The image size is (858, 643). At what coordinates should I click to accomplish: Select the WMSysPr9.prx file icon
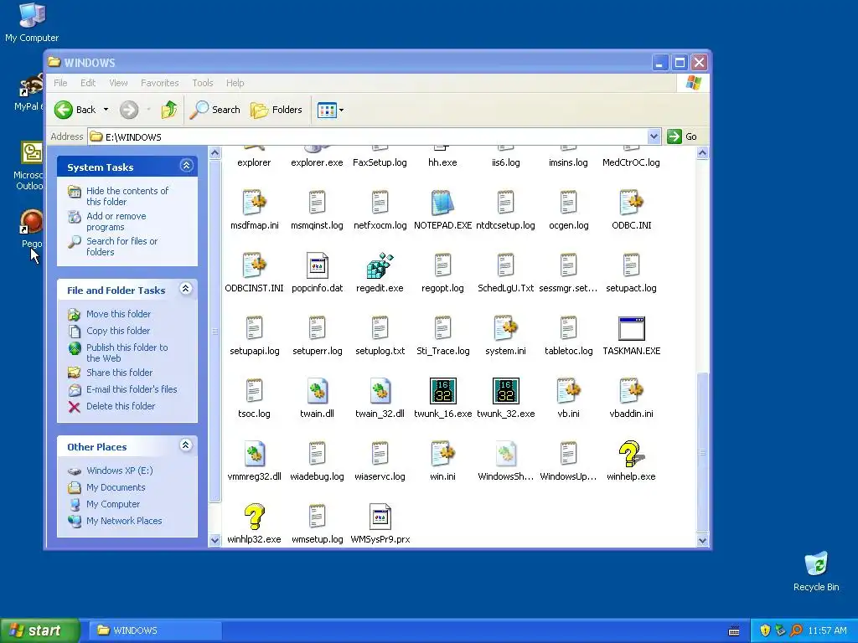(380, 517)
